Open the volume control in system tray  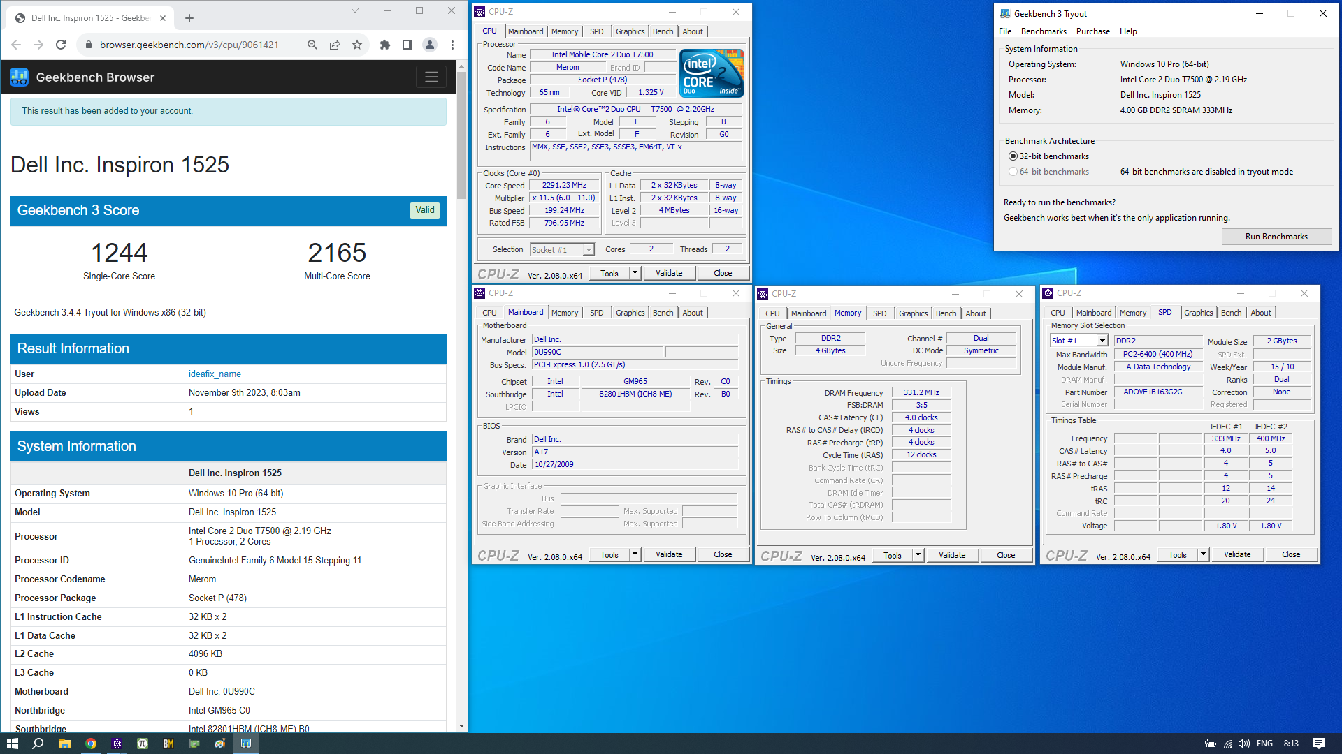pos(1244,744)
